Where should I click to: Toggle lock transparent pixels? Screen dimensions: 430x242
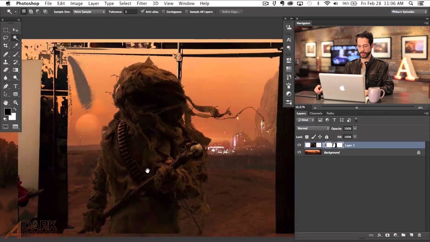(307, 137)
